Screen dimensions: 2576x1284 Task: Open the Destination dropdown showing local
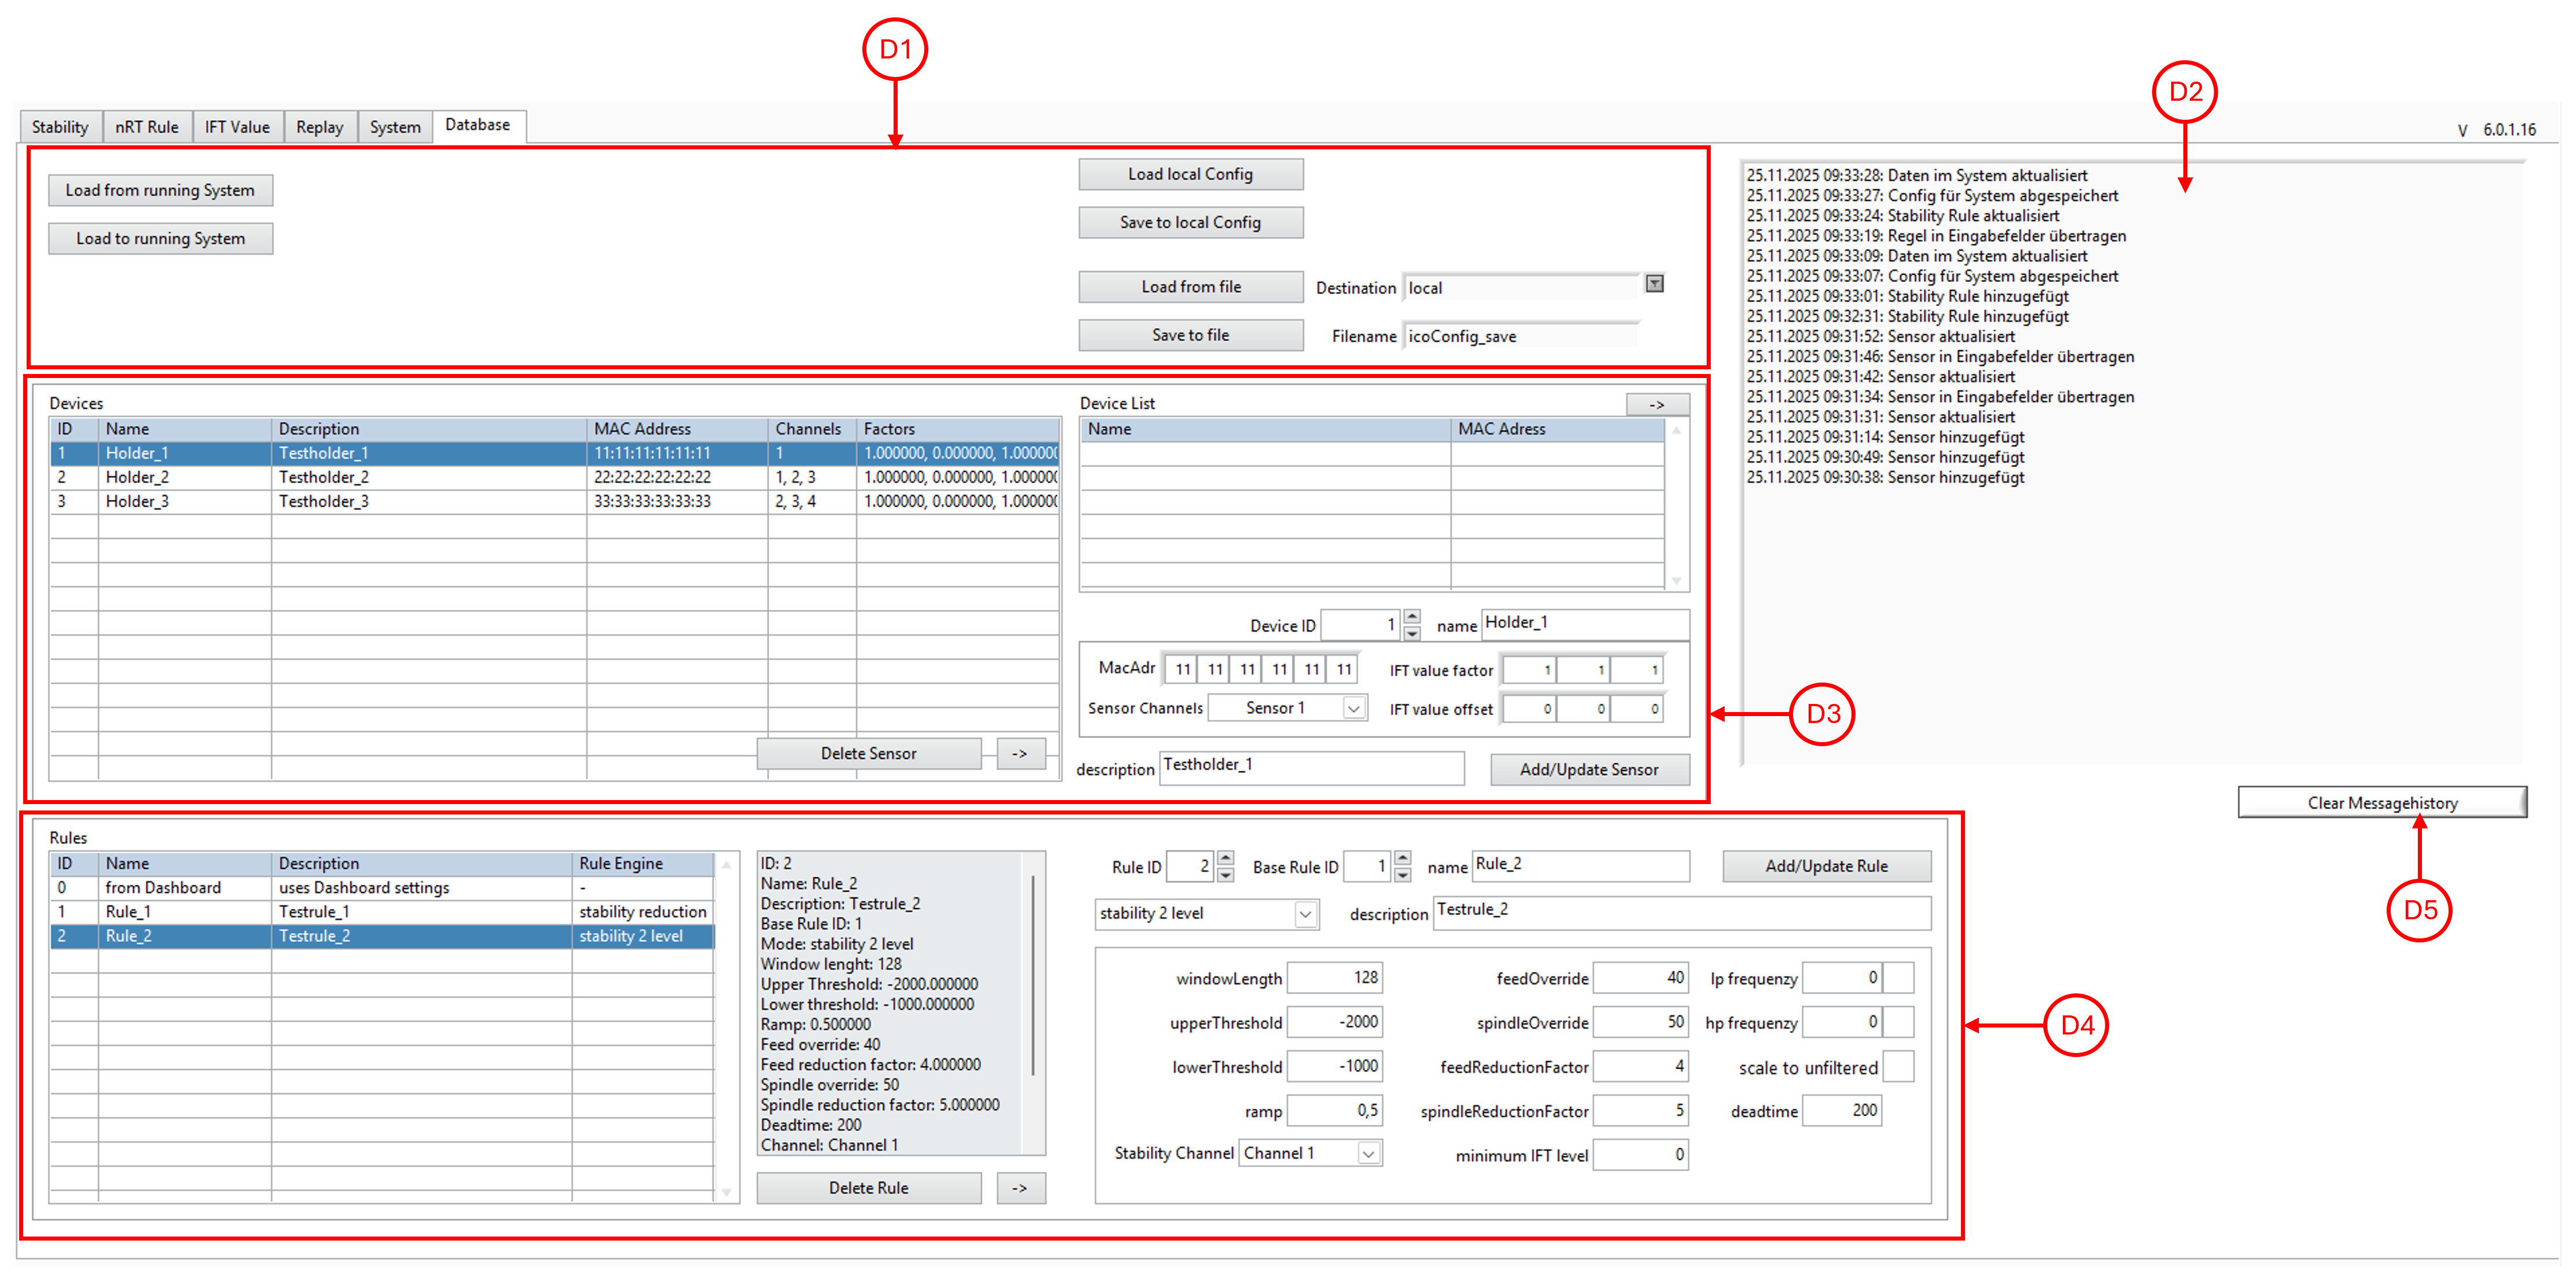1654,285
